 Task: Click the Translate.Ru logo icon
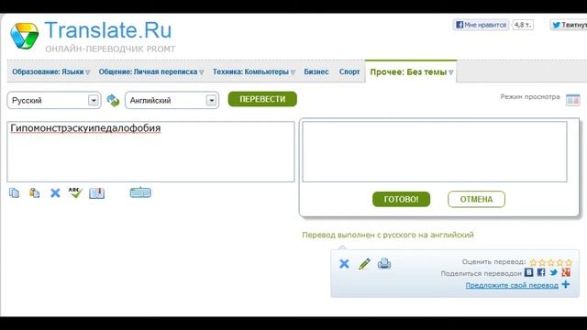click(x=25, y=36)
